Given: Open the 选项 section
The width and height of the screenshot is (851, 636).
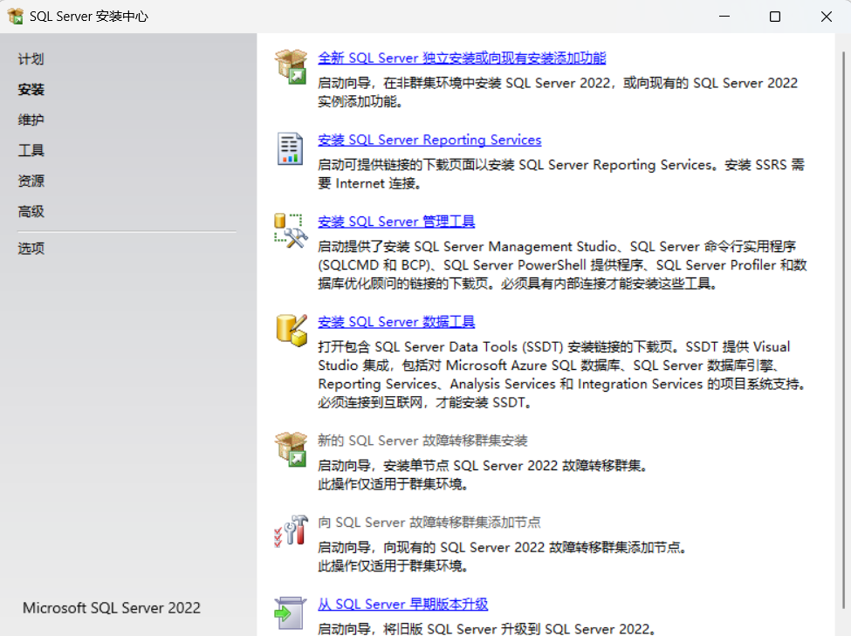Looking at the screenshot, I should 31,249.
